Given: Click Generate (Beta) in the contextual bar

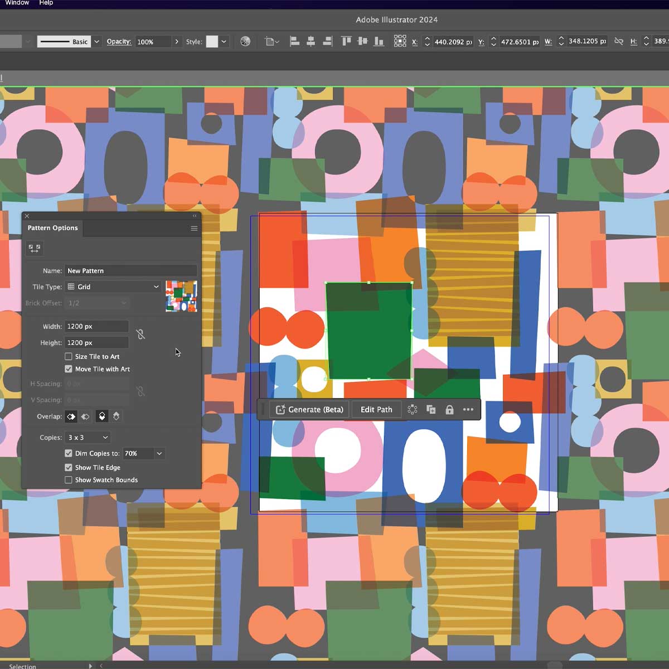Looking at the screenshot, I should (309, 409).
